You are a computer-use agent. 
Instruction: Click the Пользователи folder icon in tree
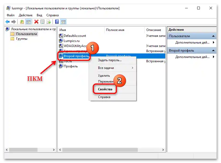pyautogui.click(x=12, y=34)
